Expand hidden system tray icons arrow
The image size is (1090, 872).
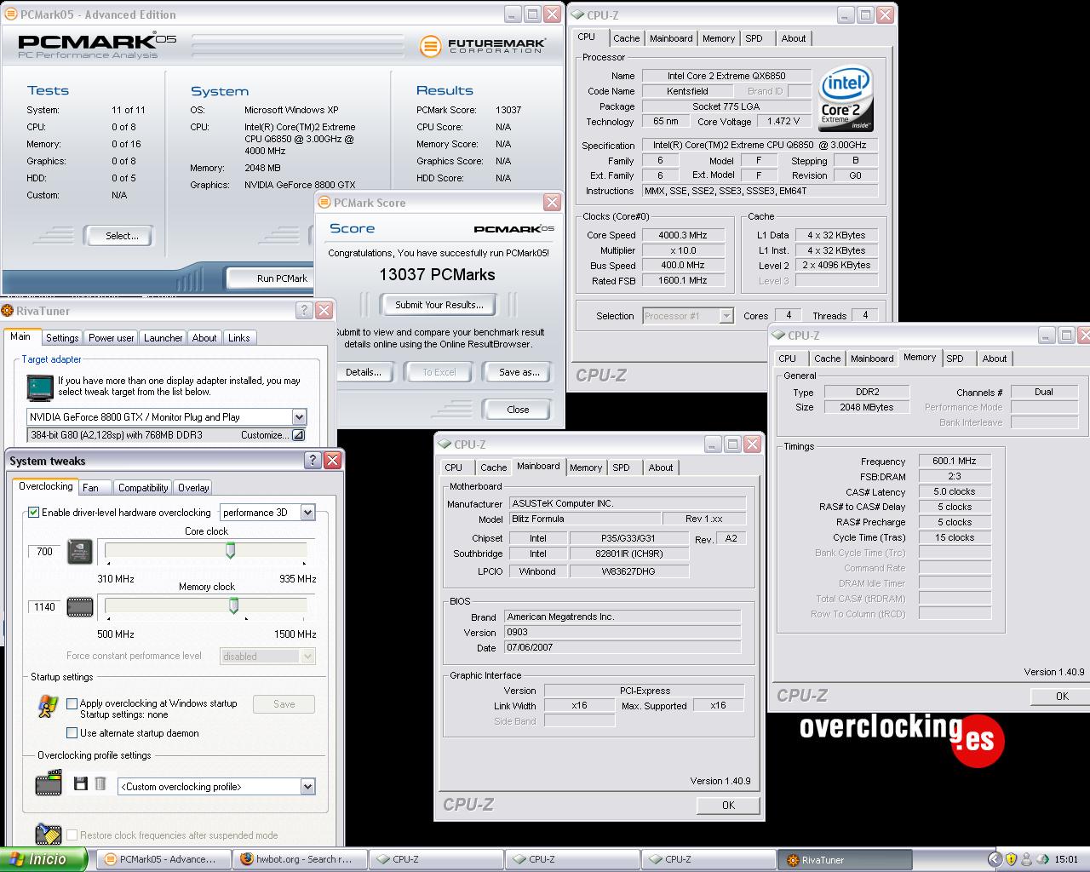pyautogui.click(x=994, y=859)
